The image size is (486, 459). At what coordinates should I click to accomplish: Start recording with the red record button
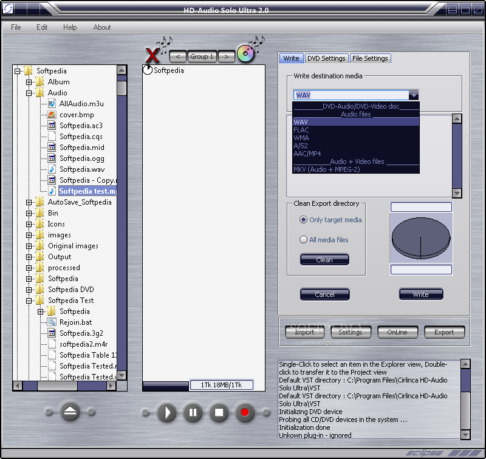[245, 412]
